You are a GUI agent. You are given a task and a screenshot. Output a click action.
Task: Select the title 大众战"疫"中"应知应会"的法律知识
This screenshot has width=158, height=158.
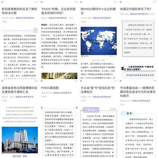pyautogui.click(x=97, y=90)
